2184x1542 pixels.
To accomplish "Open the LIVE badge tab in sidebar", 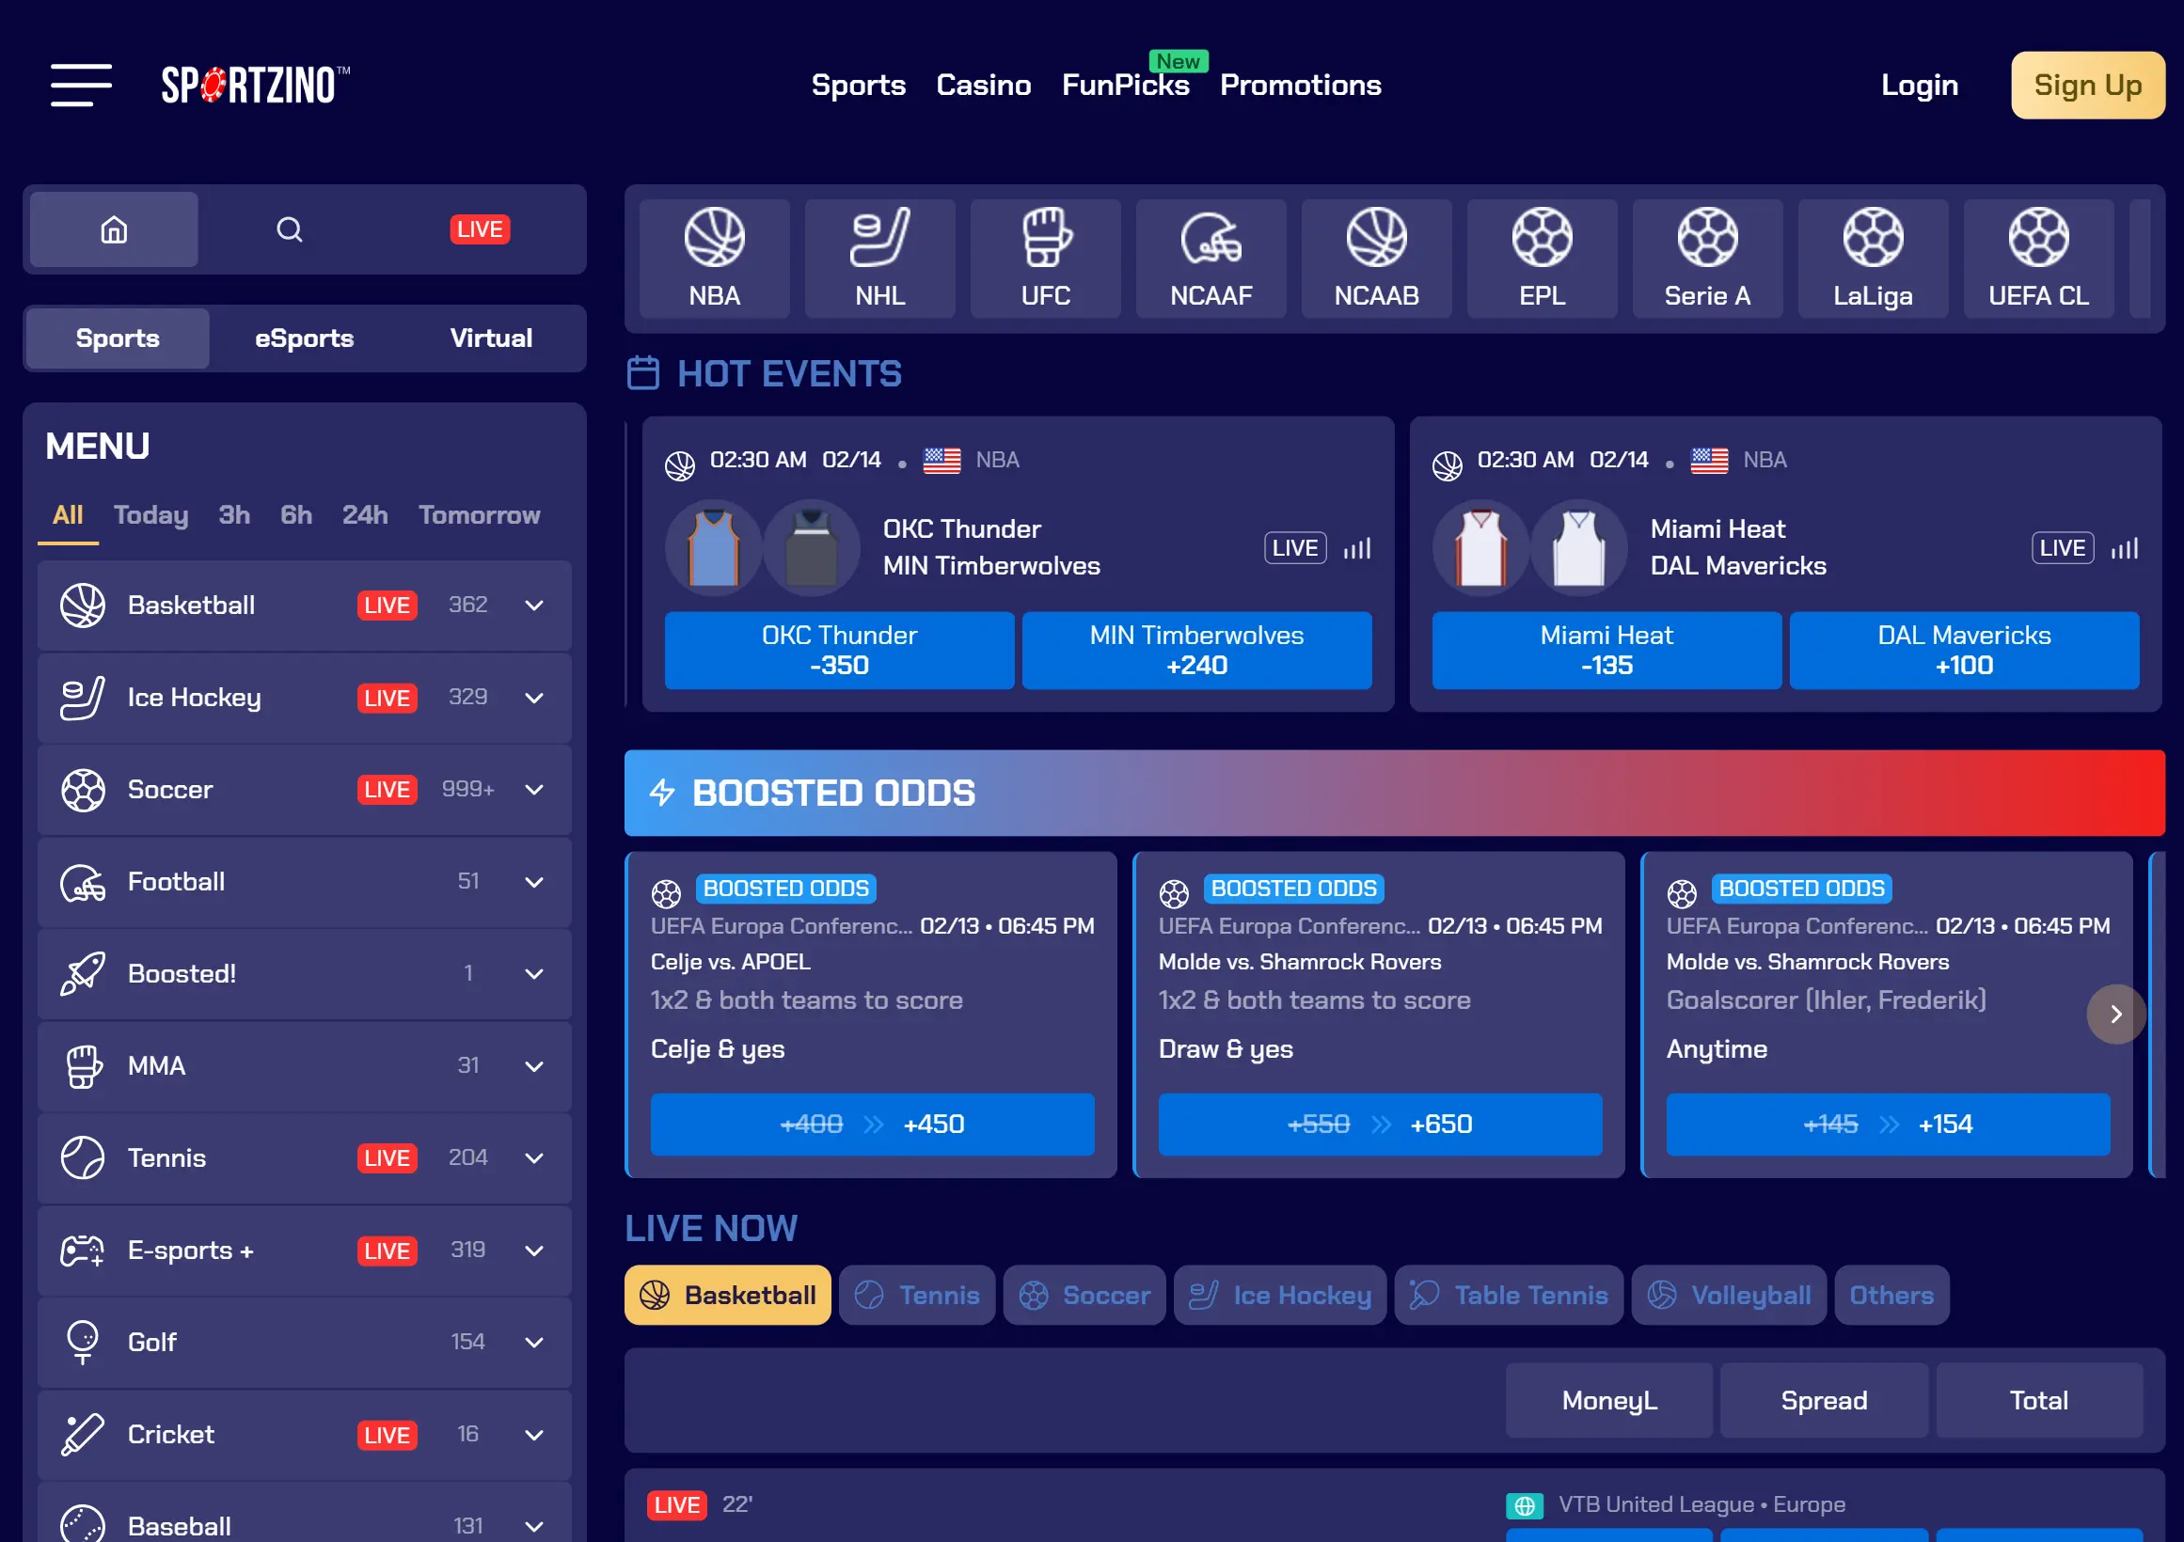I will (480, 229).
